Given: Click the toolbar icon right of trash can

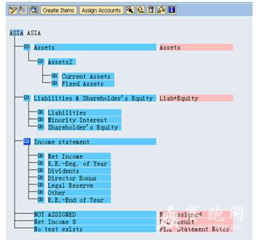Looking at the screenshot, I should (x=162, y=10).
